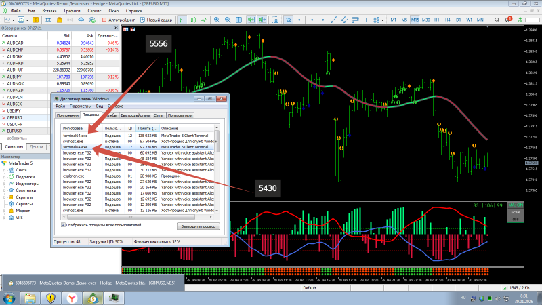Image resolution: width=542 pixels, height=305 pixels.
Task: Click MetaTrader taskbar preview thumbnail
Action: point(93,283)
